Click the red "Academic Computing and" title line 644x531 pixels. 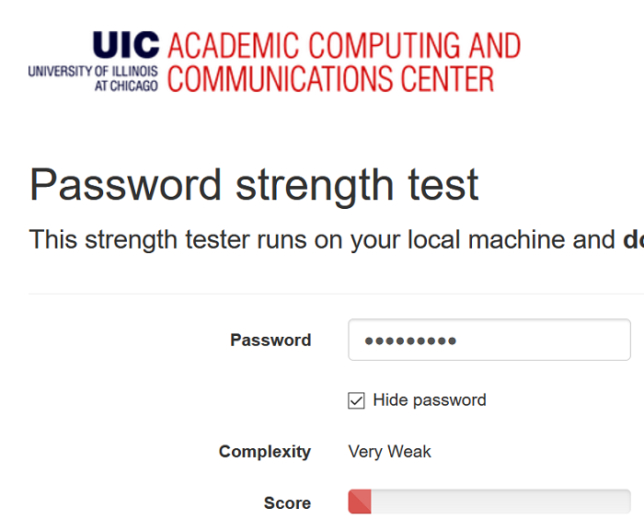(344, 46)
